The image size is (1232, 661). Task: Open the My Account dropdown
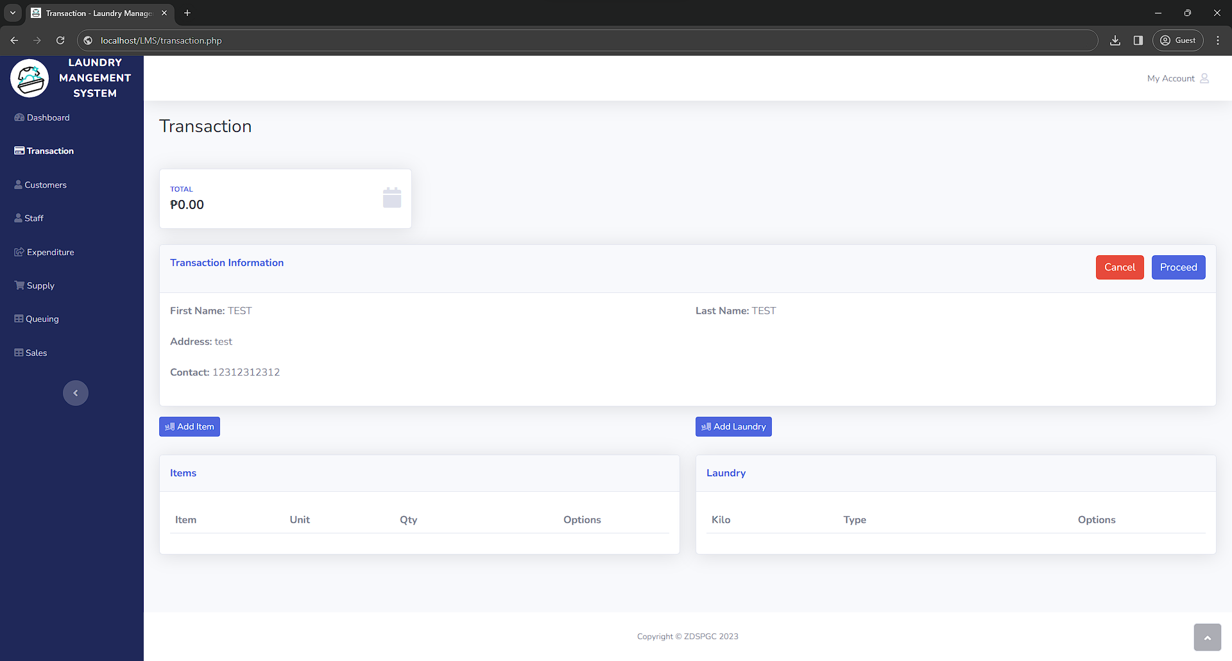click(x=1178, y=78)
